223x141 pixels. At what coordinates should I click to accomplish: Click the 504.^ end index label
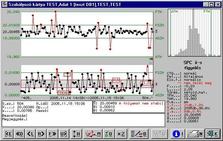point(147,98)
